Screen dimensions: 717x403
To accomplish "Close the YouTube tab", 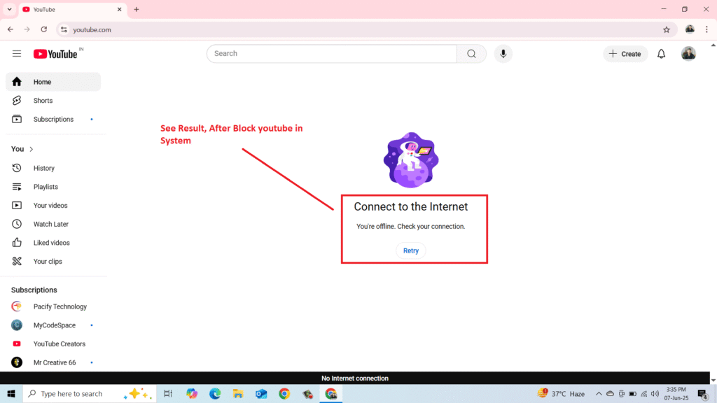I will [x=119, y=10].
